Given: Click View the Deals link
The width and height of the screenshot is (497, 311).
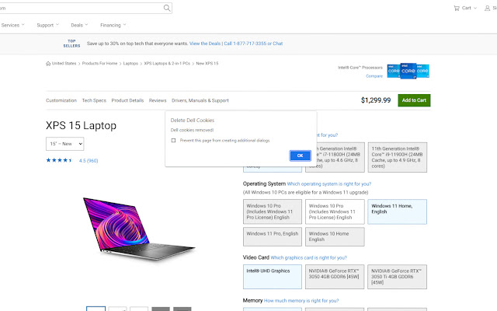Looking at the screenshot, I should (205, 44).
